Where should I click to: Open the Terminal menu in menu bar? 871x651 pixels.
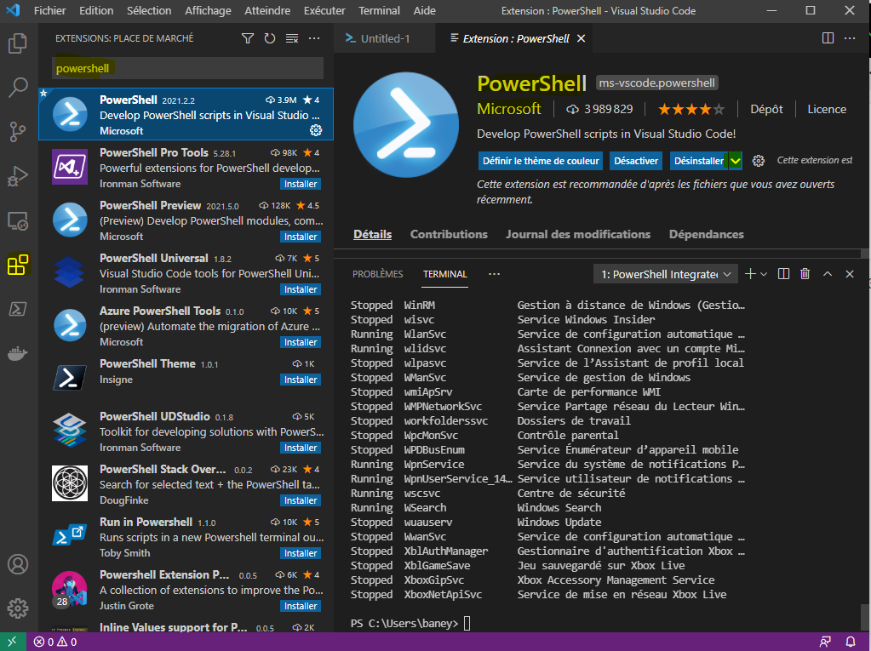(x=379, y=11)
